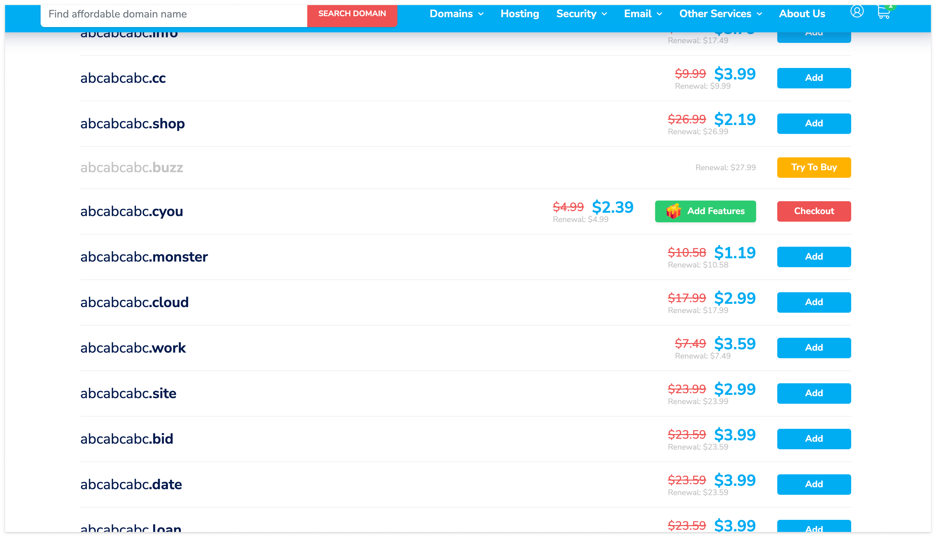936x537 pixels.
Task: Add abcabcabc.work to cart
Action: point(814,347)
